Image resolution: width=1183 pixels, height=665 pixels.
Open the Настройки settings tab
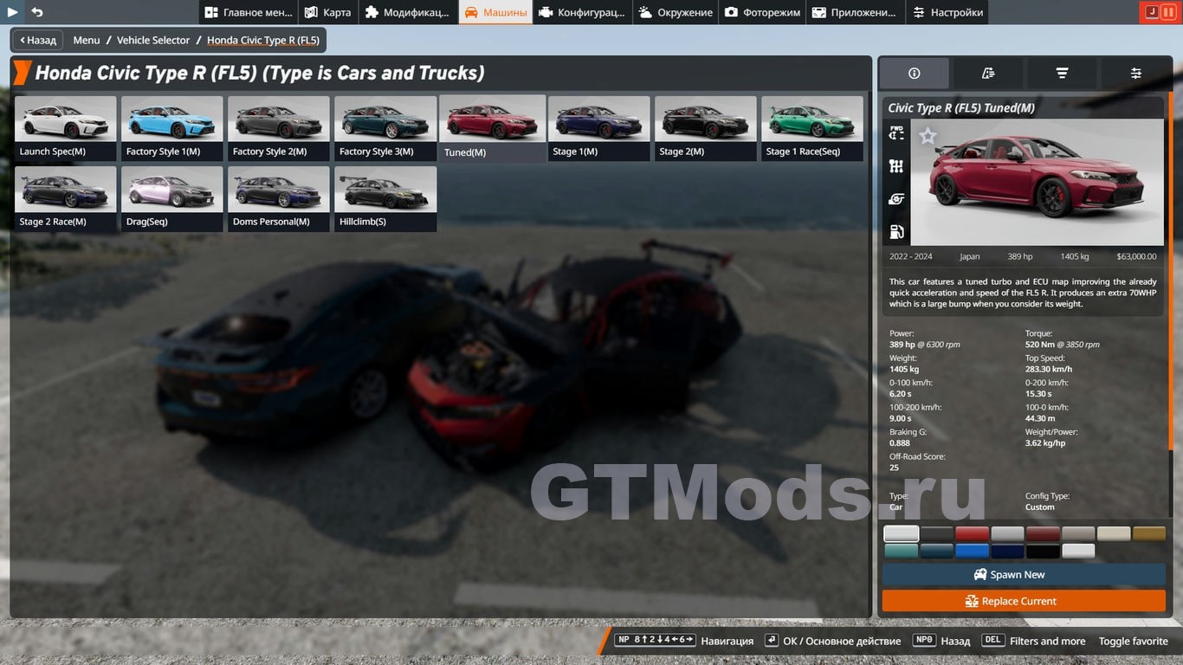click(x=947, y=12)
